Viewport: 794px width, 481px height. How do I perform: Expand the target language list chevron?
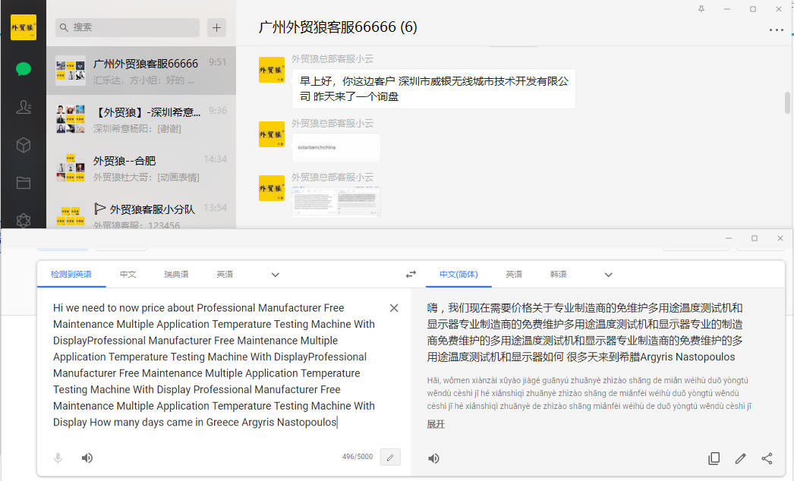[608, 275]
